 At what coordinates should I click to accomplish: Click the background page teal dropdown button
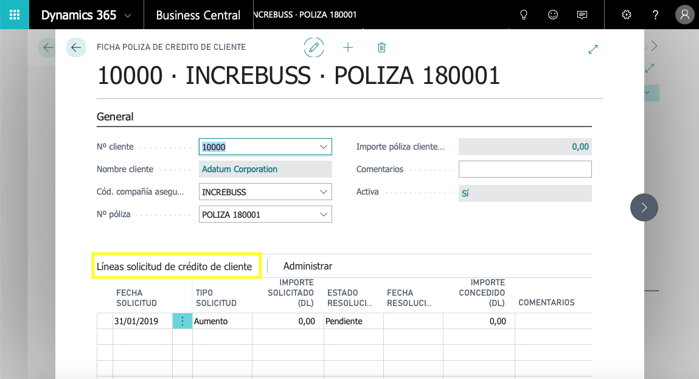pos(652,92)
